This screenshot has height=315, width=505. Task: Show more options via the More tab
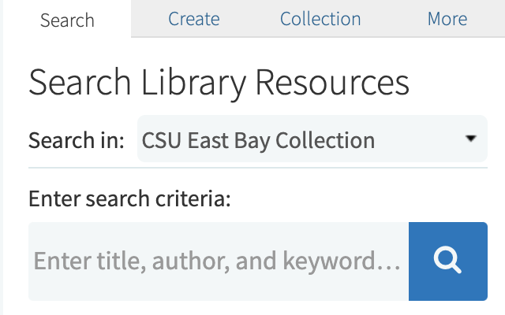pos(447,19)
